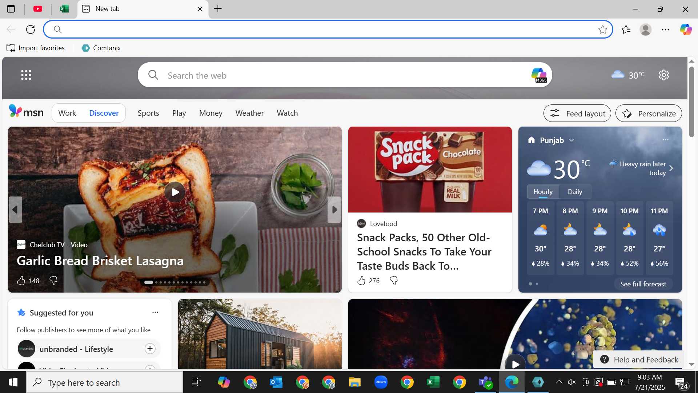698x393 pixels.
Task: Open the Play section
Action: [x=179, y=113]
